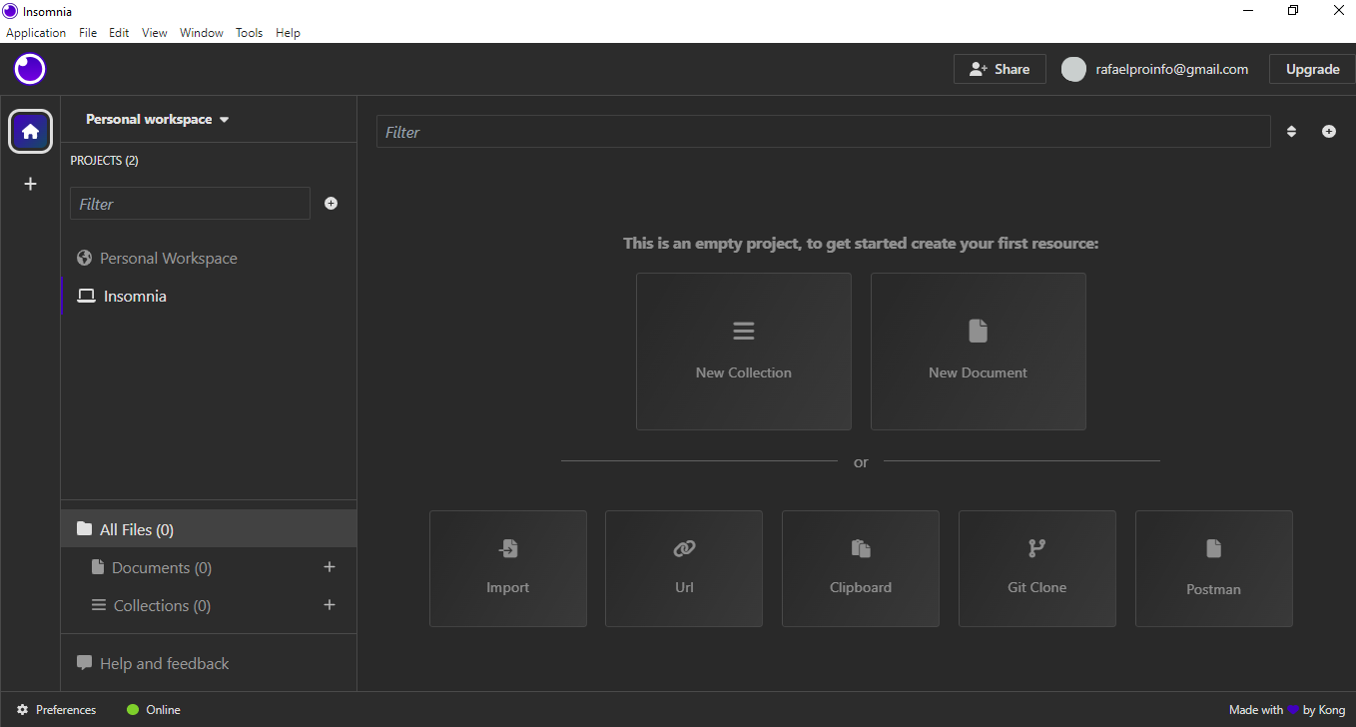Screen dimensions: 1356x727
Task: Add a new document via Documents plus
Action: [x=330, y=567]
